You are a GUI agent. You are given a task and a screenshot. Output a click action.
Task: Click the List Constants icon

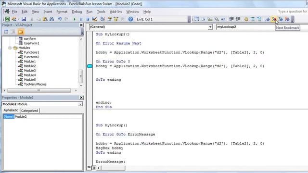point(203,19)
